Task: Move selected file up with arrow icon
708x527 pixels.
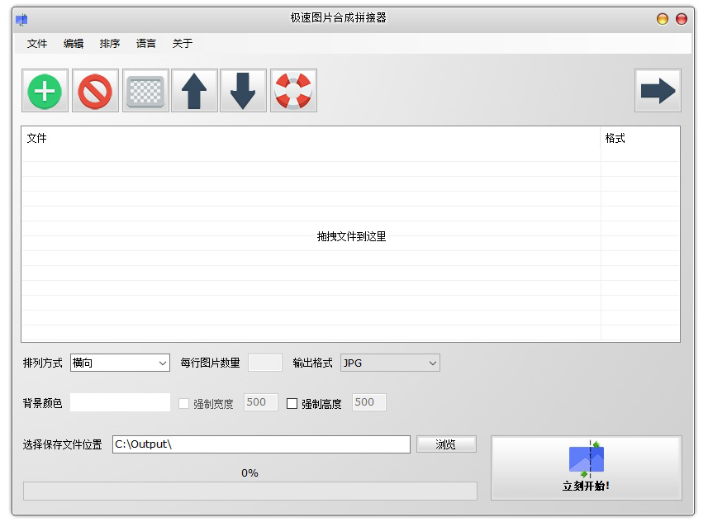Action: pyautogui.click(x=194, y=91)
